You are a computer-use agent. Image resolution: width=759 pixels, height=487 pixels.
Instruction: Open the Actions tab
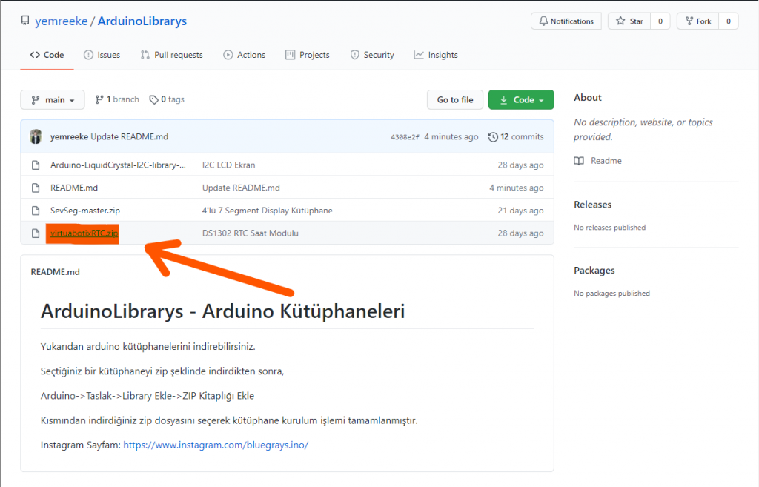click(245, 55)
